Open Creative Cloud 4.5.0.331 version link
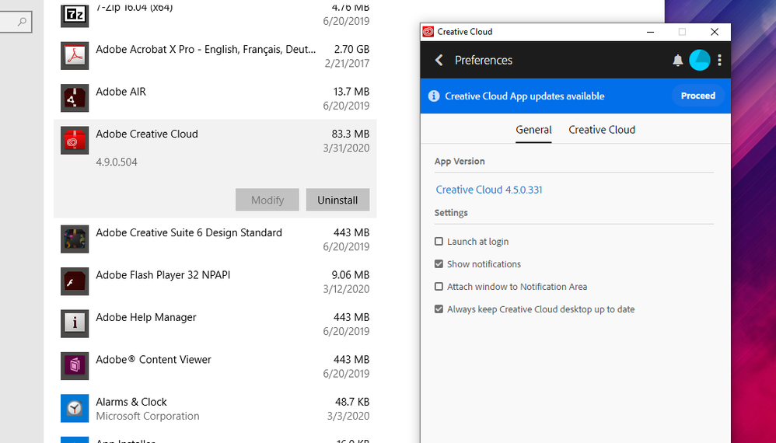Screen dimensions: 776x443 [x=489, y=190]
